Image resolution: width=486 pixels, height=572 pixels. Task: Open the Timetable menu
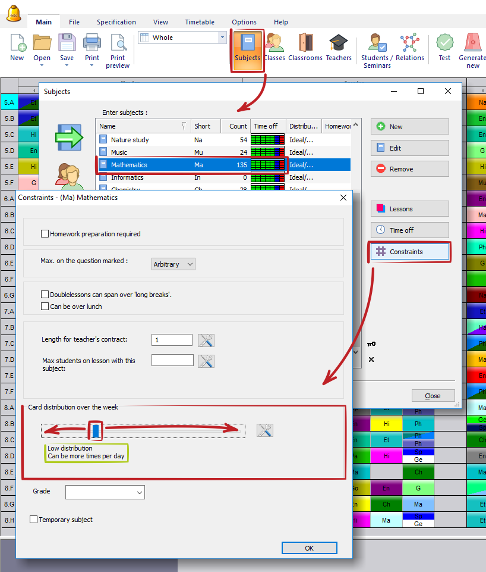[199, 22]
